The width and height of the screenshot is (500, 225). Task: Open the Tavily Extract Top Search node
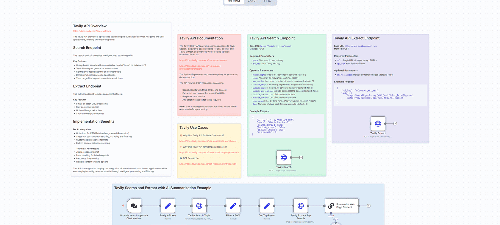pyautogui.click(x=301, y=206)
